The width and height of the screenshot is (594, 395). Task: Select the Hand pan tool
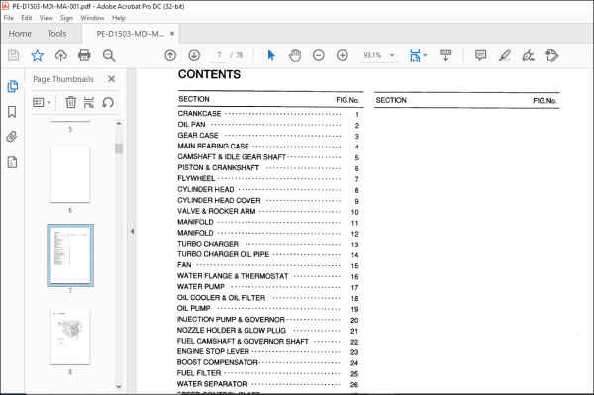(295, 55)
